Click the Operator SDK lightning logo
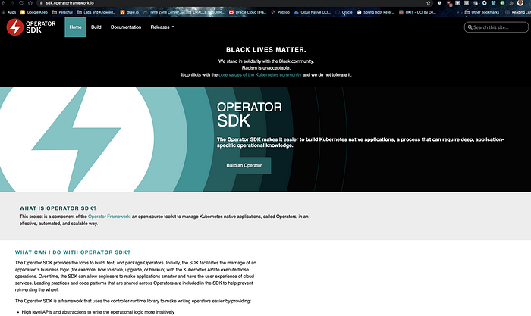The height and width of the screenshot is (316, 531). (x=15, y=27)
